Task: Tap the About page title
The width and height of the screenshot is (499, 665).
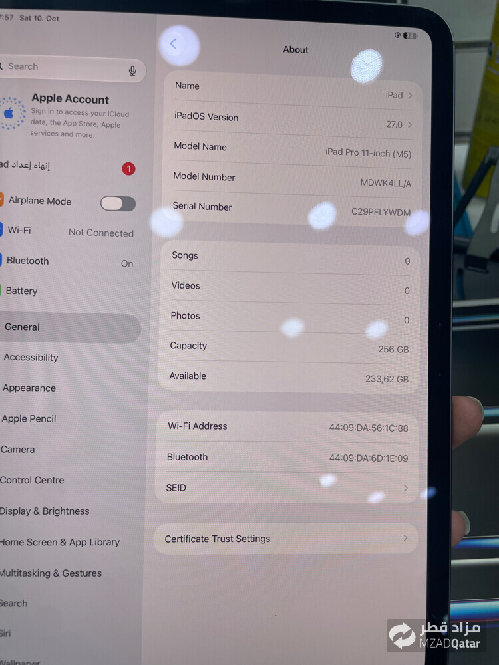Action: tap(296, 50)
